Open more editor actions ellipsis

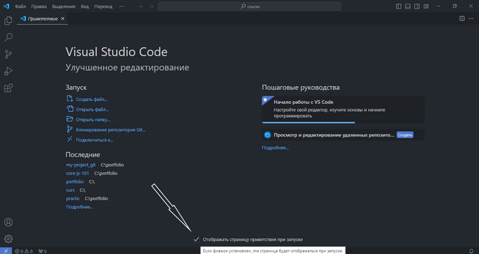(x=471, y=18)
